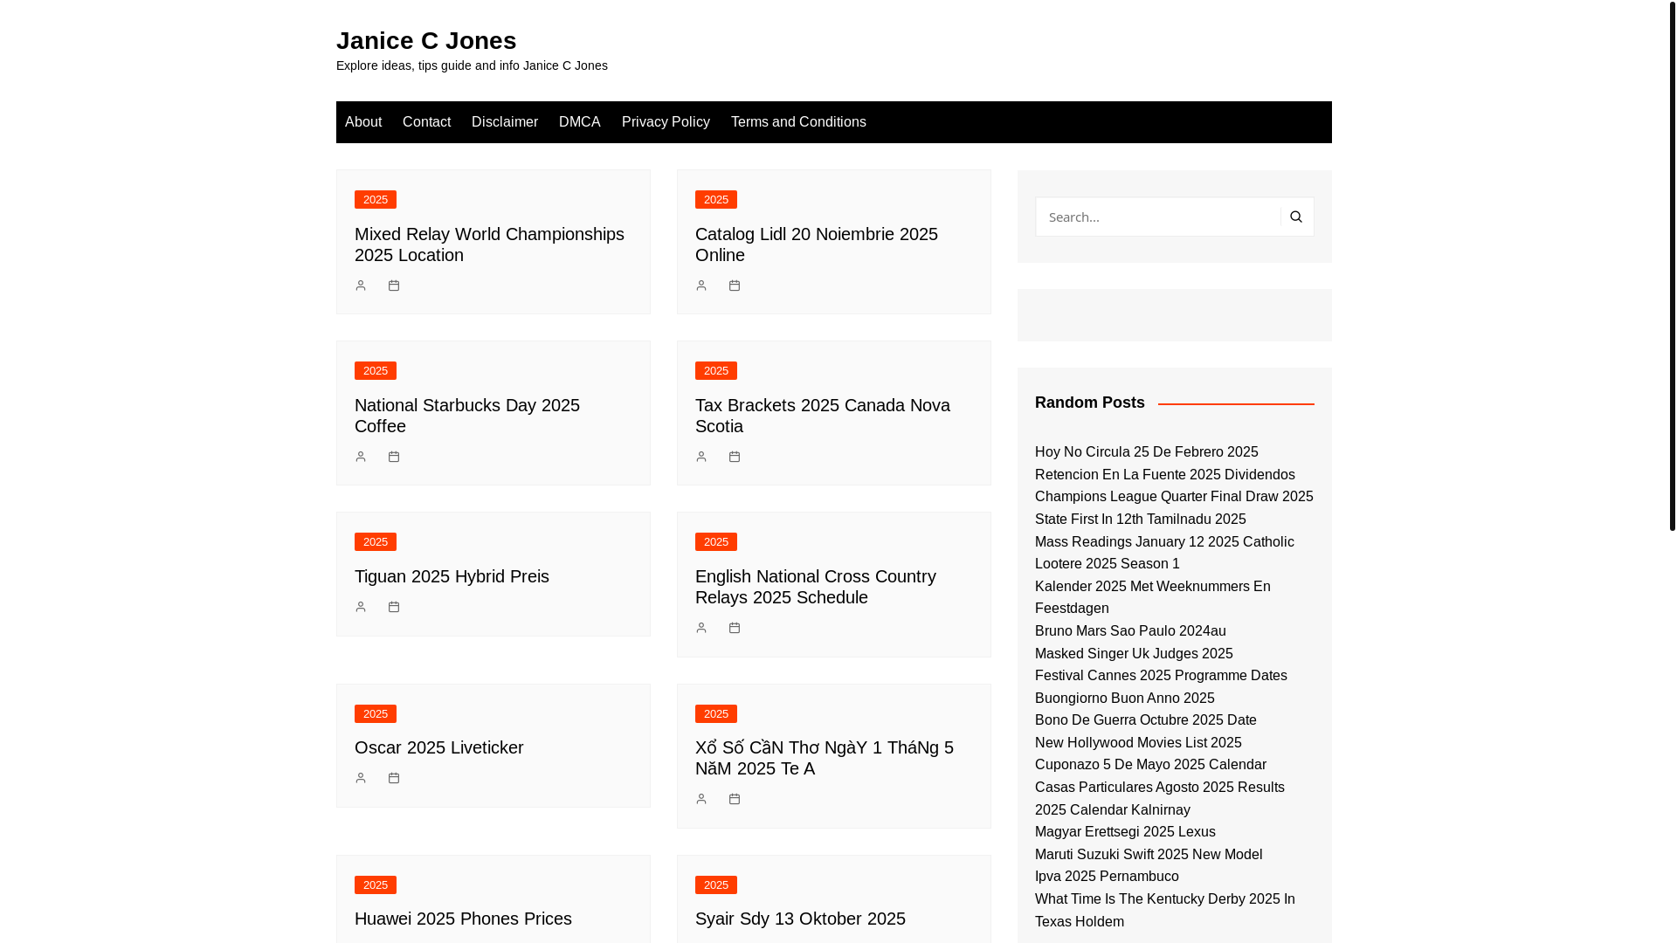Screen dimensions: 1677x943
Task: Click 2025 tag on National Starbucks Day post
Action: click(x=376, y=371)
